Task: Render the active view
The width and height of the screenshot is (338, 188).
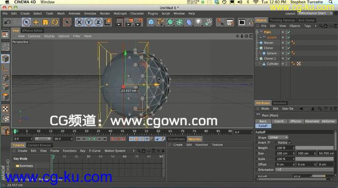Action: point(119,22)
